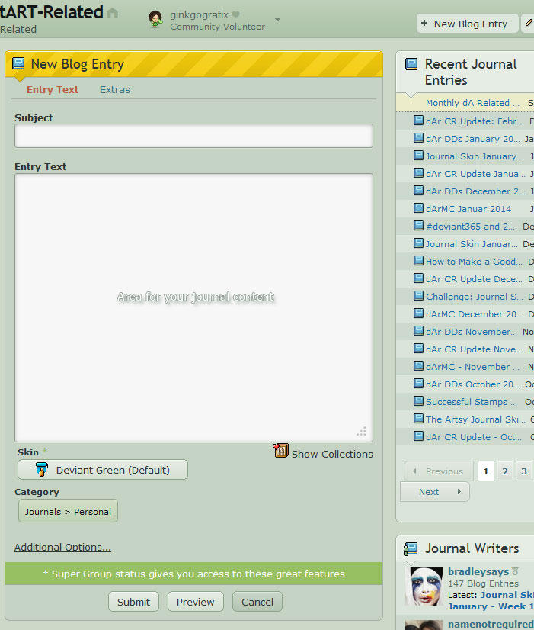
Task: Open the bradleysays profile link
Action: click(478, 571)
